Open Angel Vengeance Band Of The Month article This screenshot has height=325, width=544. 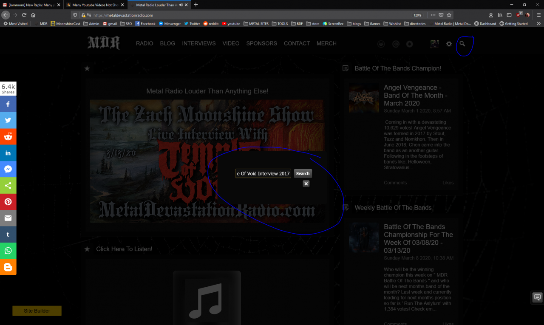[x=415, y=95]
